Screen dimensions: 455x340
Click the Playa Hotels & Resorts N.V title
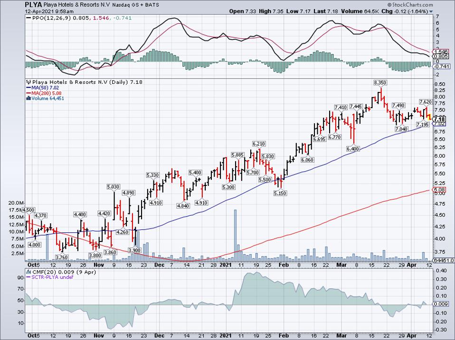coord(76,5)
